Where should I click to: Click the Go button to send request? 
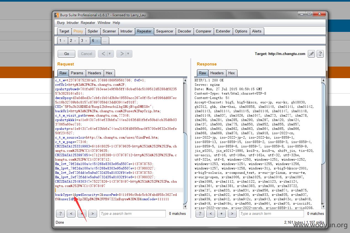(x=66, y=54)
